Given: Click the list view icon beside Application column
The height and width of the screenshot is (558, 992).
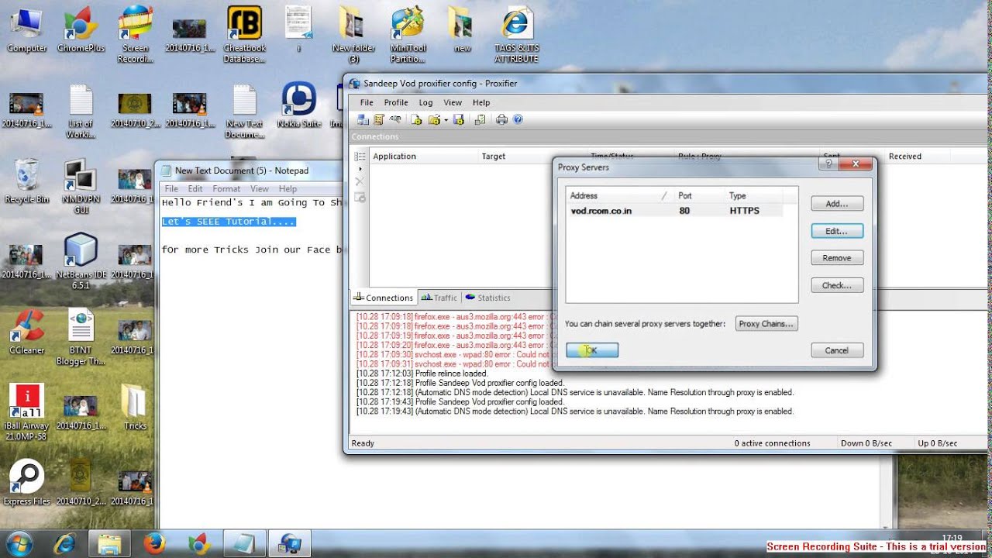Looking at the screenshot, I should 360,157.
